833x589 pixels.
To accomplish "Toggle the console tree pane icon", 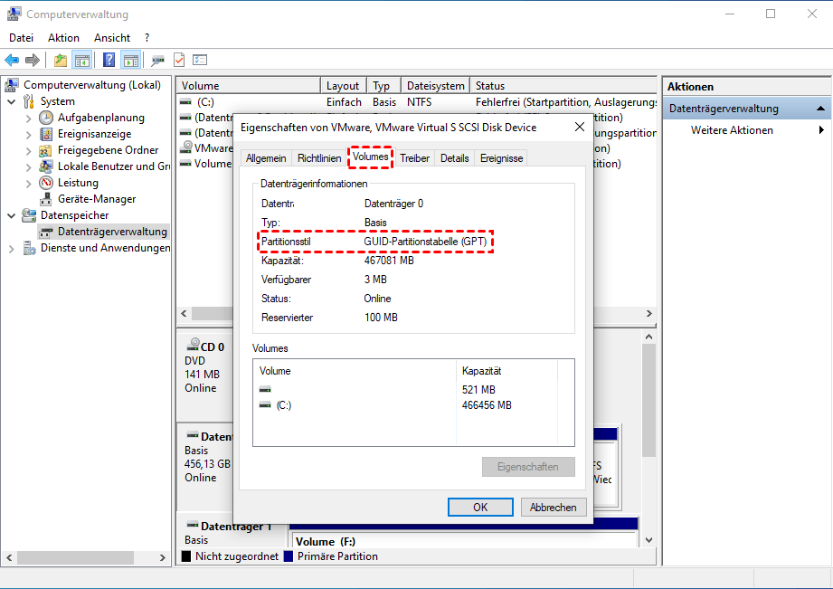I will (x=81, y=60).
